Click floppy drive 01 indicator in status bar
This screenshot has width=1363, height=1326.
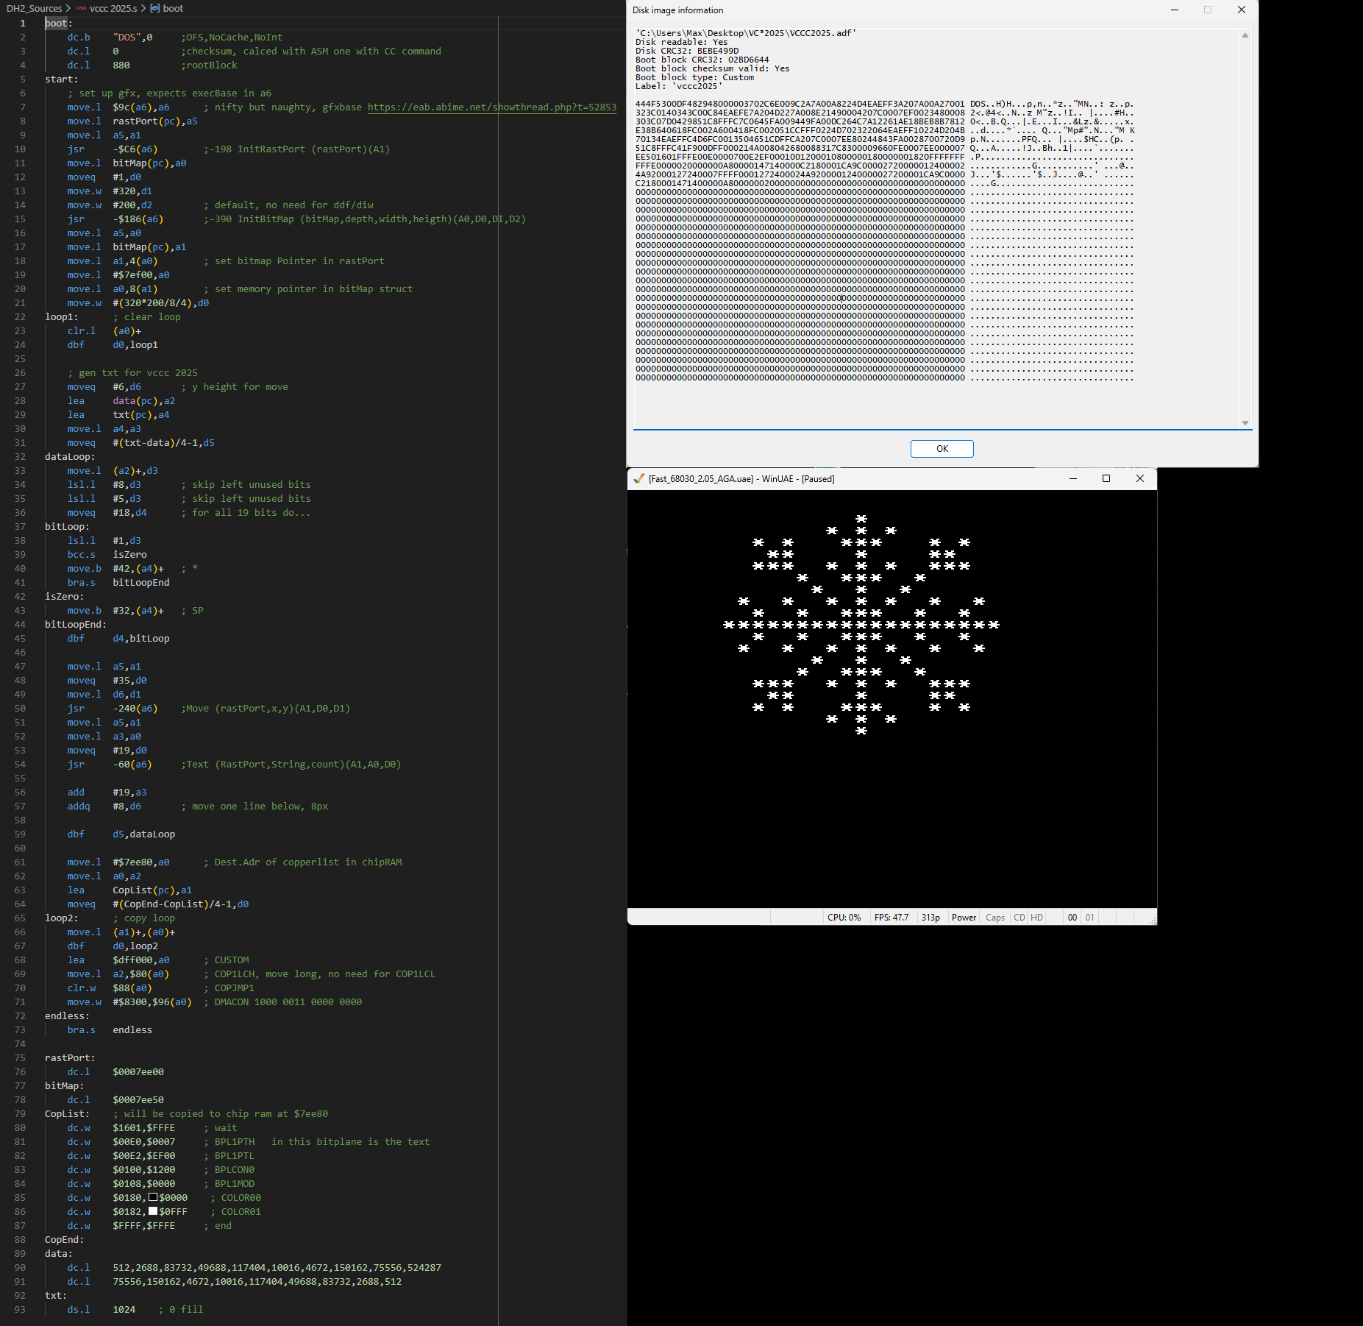pyautogui.click(x=1089, y=917)
